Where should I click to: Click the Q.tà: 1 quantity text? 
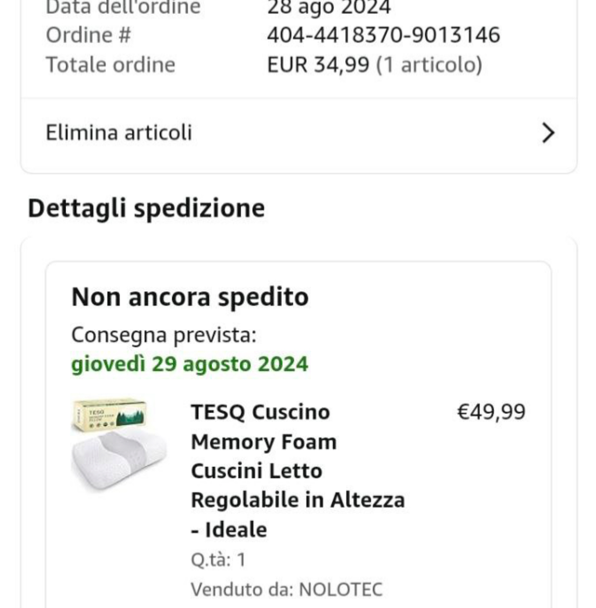coord(218,560)
